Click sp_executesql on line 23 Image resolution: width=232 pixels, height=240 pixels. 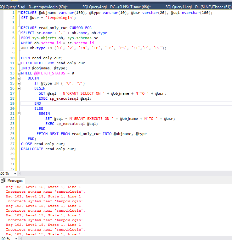click(71, 124)
